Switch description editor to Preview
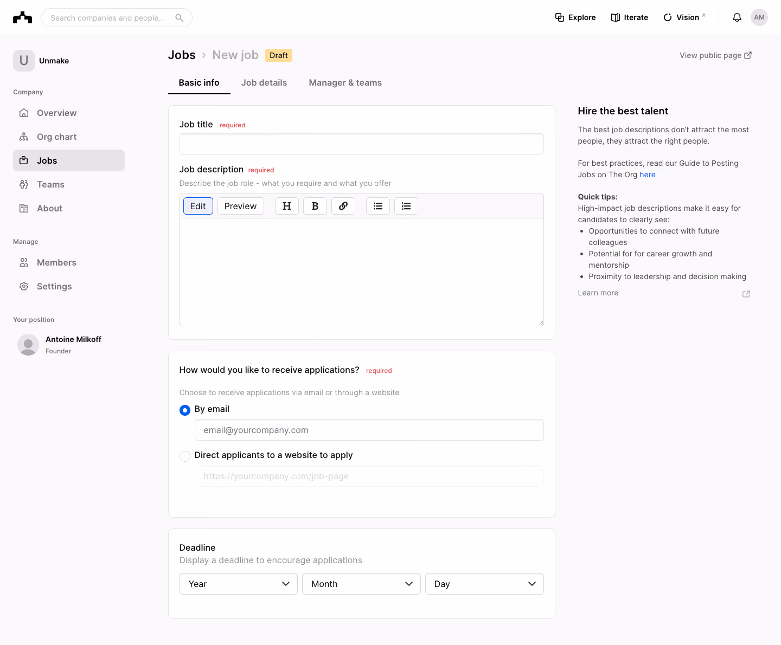The image size is (781, 645). coord(241,206)
